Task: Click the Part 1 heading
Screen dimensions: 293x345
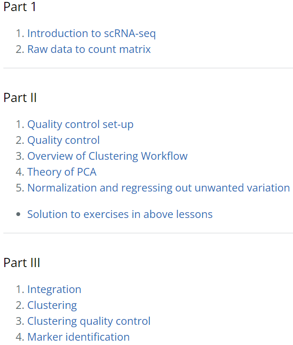Action: point(20,7)
